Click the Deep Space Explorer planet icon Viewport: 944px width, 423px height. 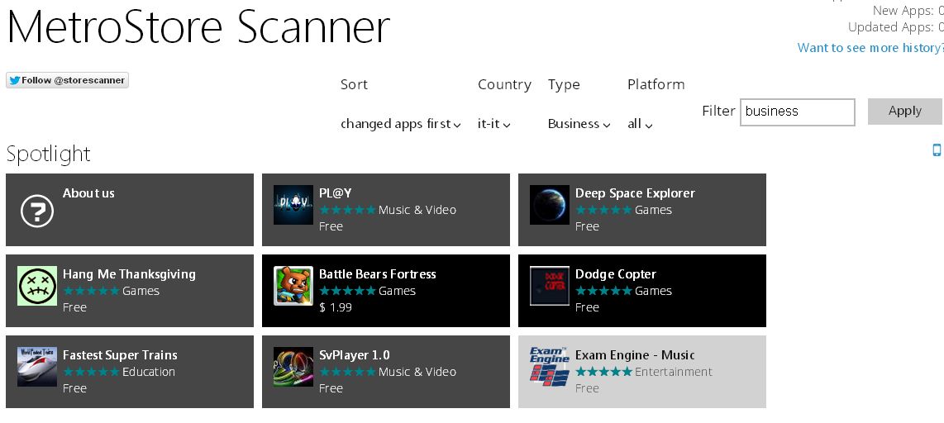pyautogui.click(x=549, y=205)
